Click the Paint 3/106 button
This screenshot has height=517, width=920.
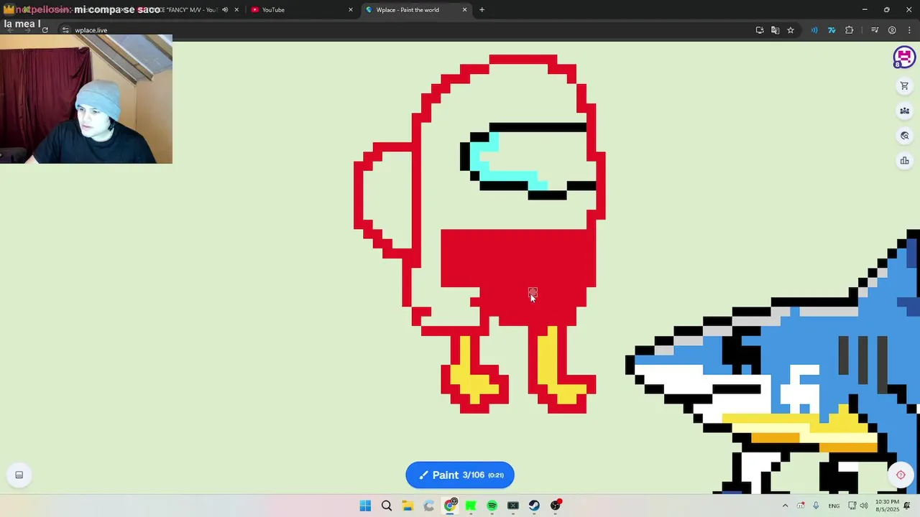click(460, 475)
